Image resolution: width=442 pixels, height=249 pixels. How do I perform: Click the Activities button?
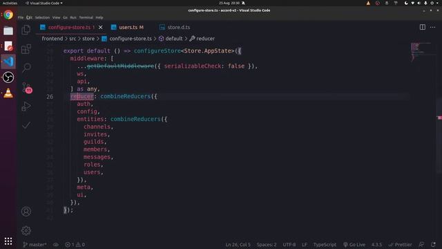pyautogui.click(x=10, y=3)
